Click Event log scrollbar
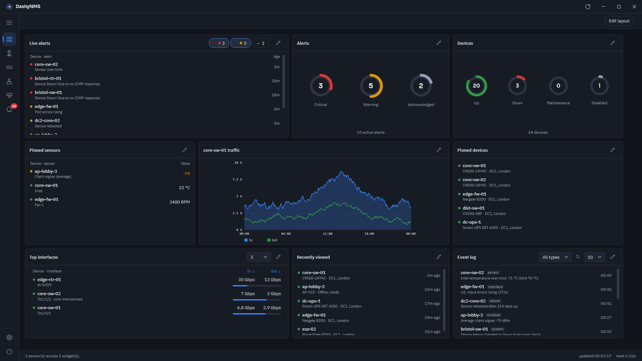Image resolution: width=642 pixels, height=361 pixels. pos(618,284)
